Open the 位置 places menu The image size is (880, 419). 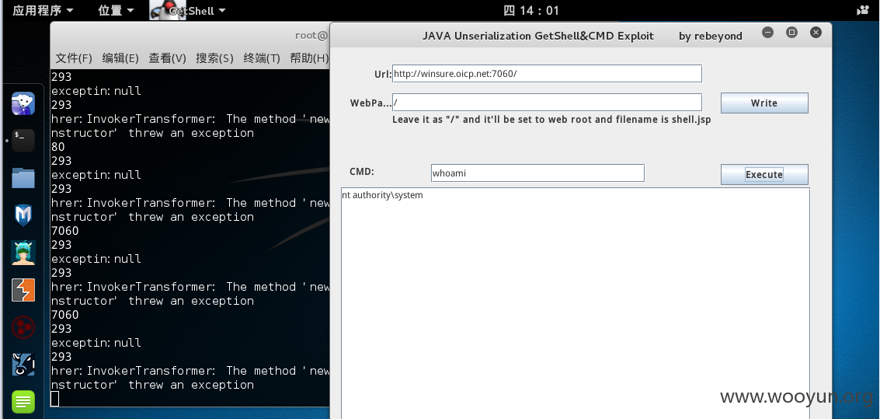coord(116,10)
